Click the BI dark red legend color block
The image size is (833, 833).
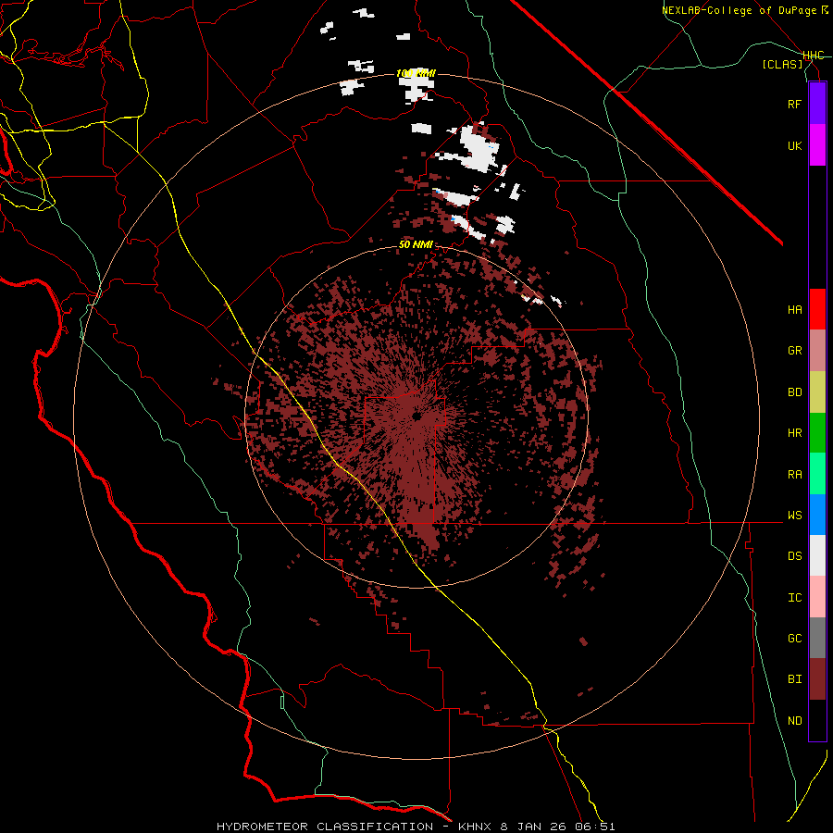coord(817,679)
